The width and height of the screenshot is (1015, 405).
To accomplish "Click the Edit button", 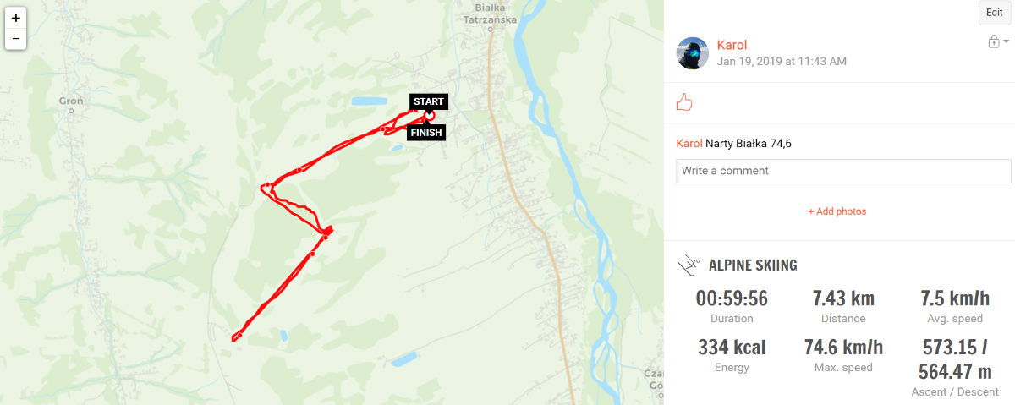I will 994,13.
